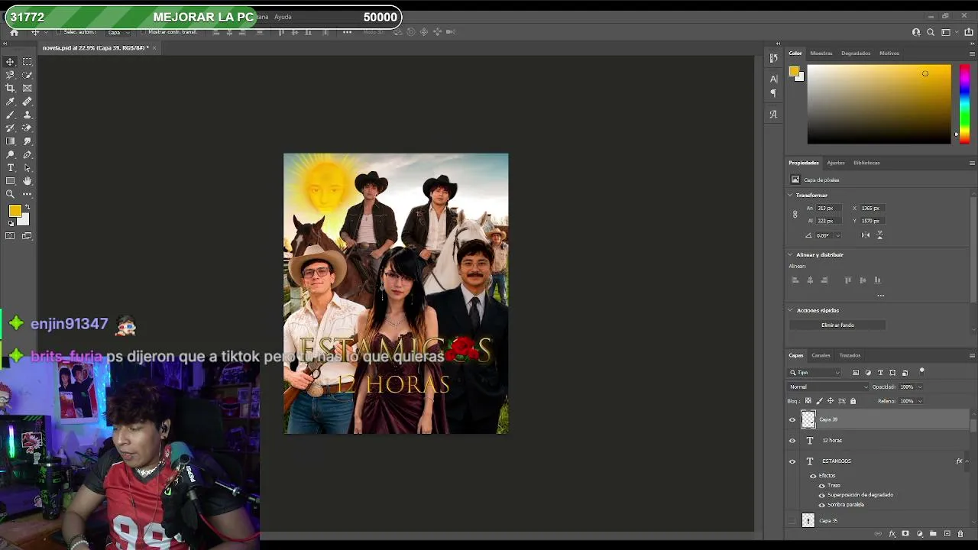978x550 pixels.
Task: Select the Hand tool
Action: 28,181
